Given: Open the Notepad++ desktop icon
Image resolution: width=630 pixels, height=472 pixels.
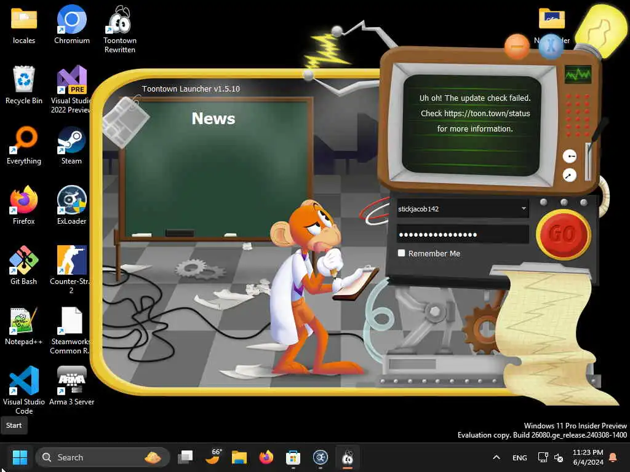Looking at the screenshot, I should [24, 326].
